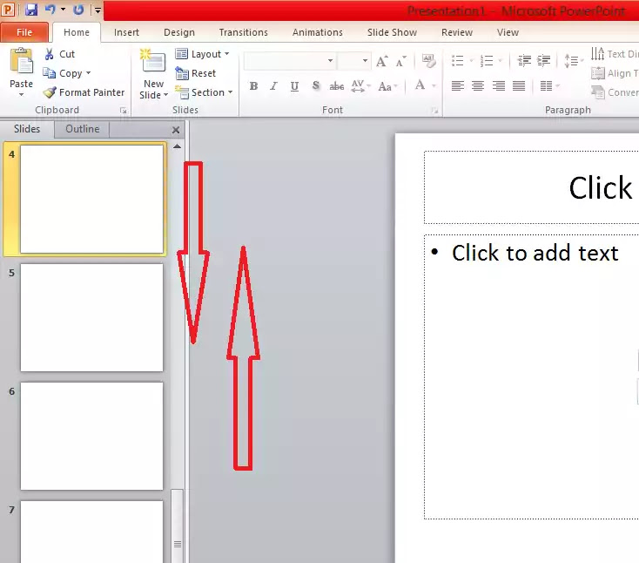Select the Slide Show ribbon tab
The height and width of the screenshot is (563, 639).
392,32
